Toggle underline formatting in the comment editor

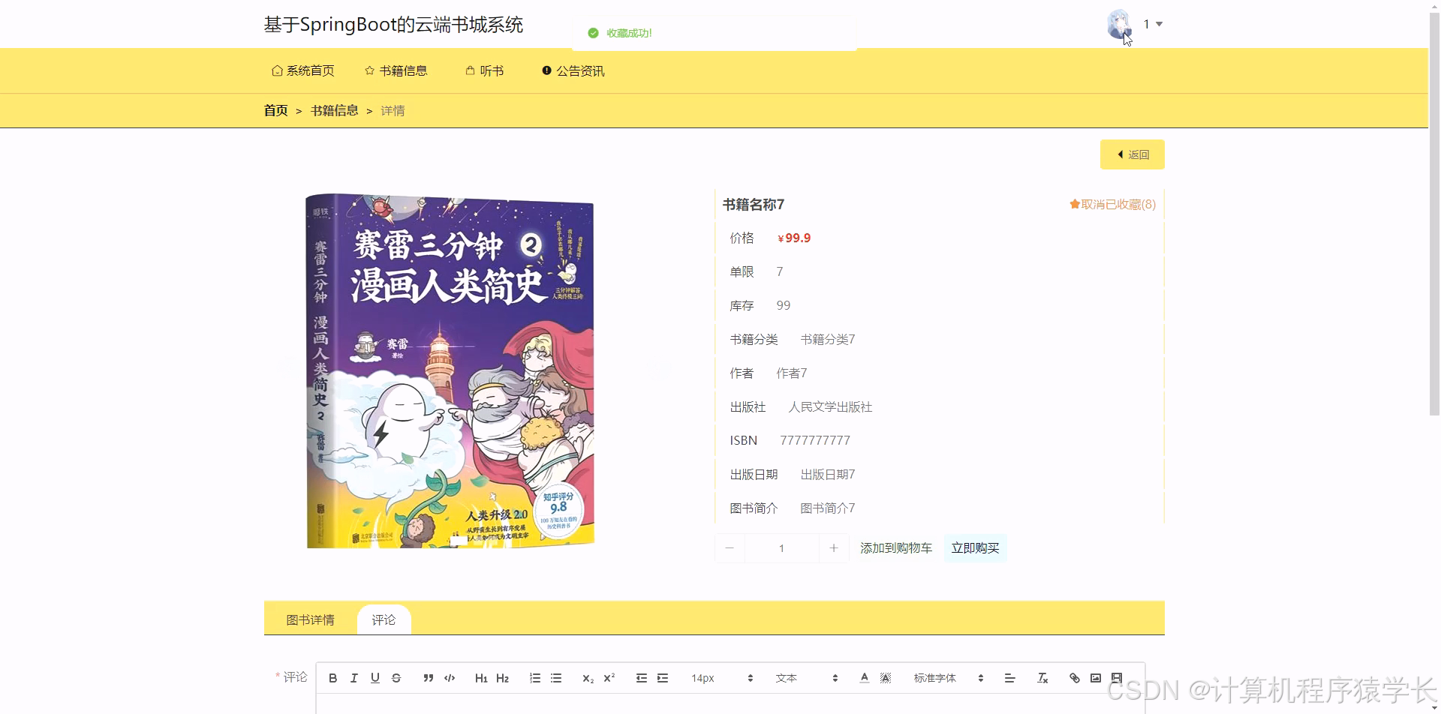click(x=375, y=677)
